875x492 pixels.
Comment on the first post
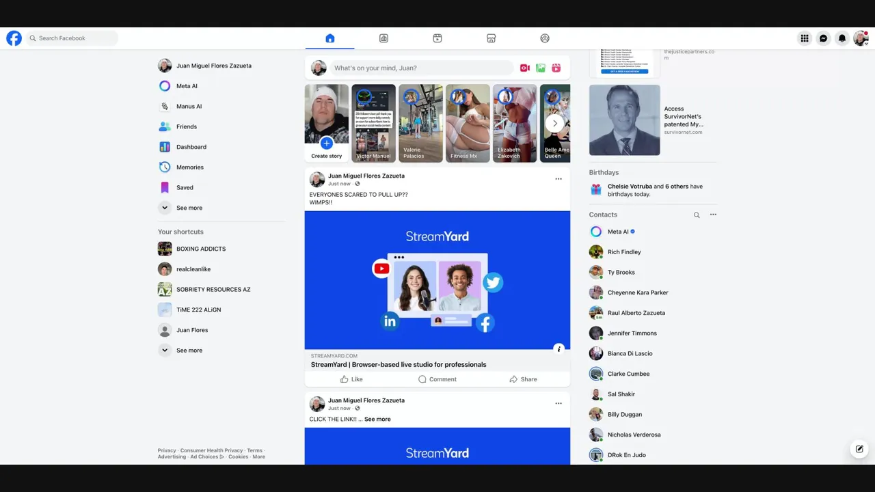coord(437,379)
